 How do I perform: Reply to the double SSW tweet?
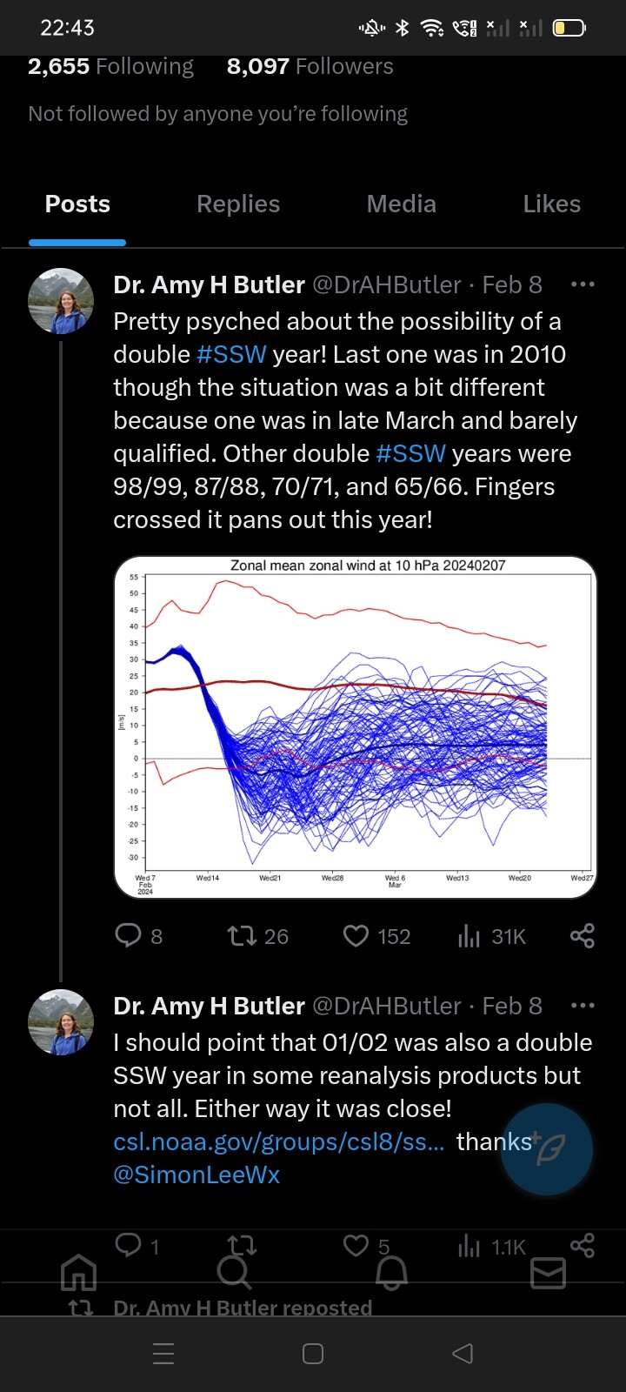128,935
